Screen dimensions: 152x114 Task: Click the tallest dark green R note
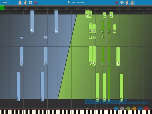click(x=109, y=84)
